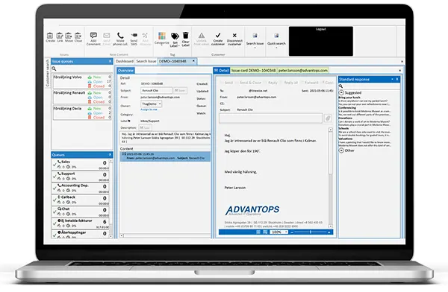Click the Send & Close button
Image resolution: width=448 pixels, height=292 pixels.
coord(249,83)
